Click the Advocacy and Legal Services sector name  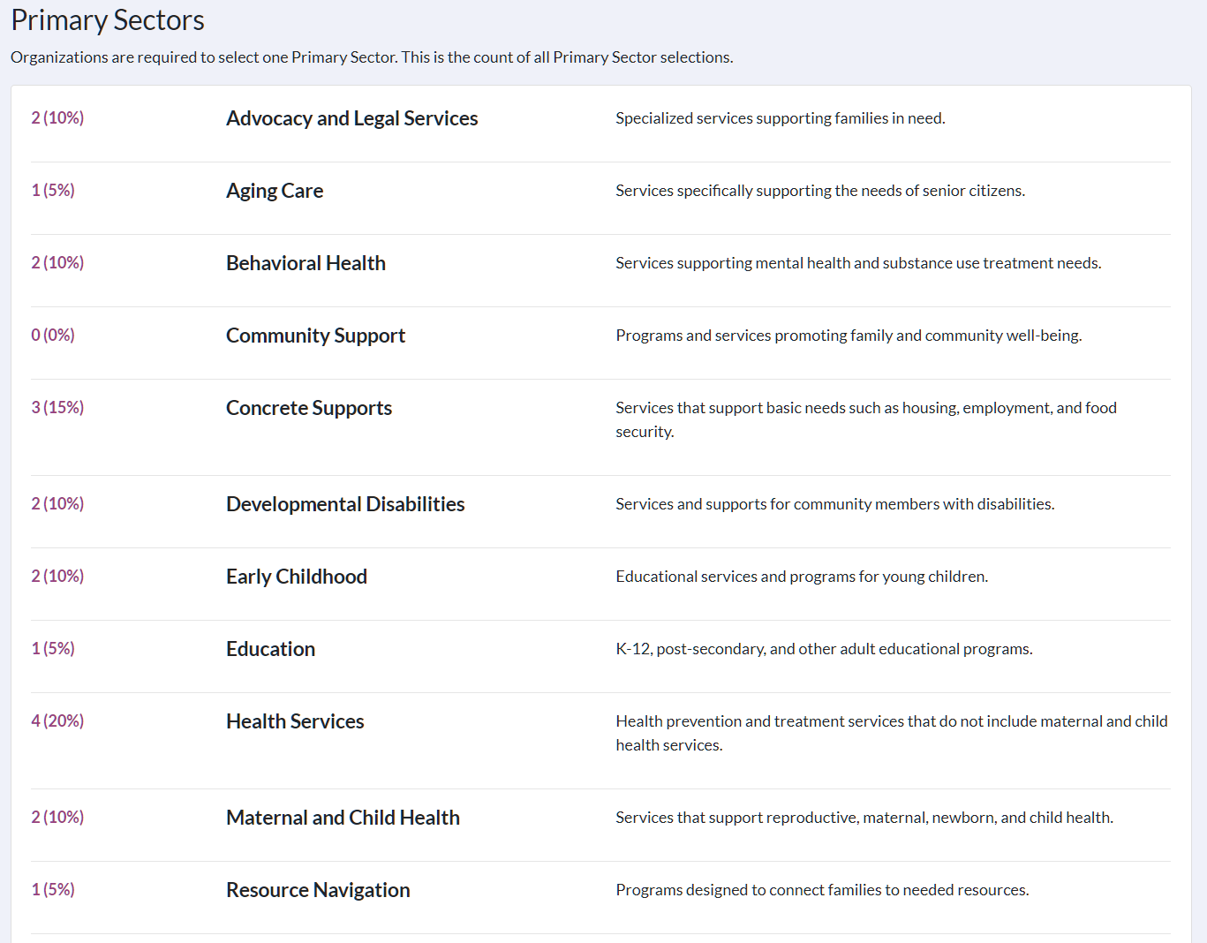pyautogui.click(x=351, y=118)
